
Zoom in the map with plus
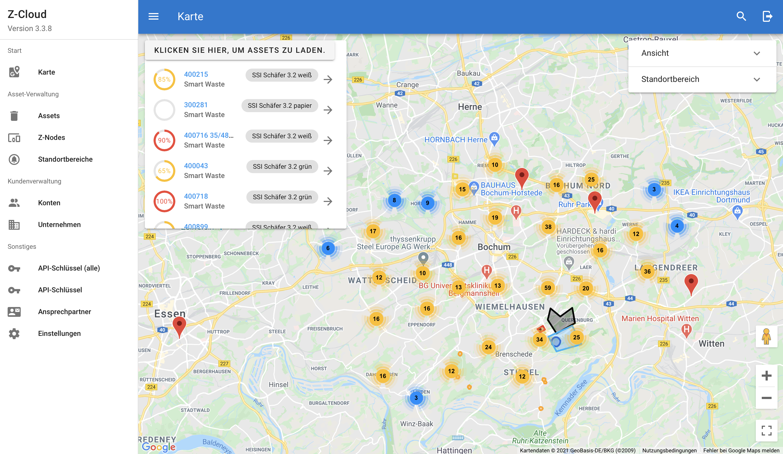tap(766, 376)
